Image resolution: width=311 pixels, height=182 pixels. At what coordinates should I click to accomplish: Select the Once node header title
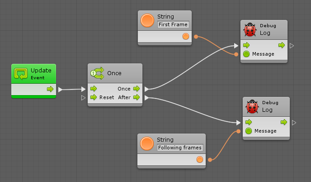(x=114, y=73)
